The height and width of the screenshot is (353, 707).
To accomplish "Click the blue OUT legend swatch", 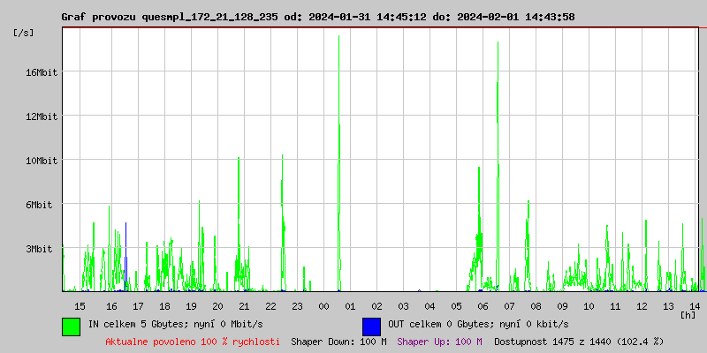I will pos(371,326).
